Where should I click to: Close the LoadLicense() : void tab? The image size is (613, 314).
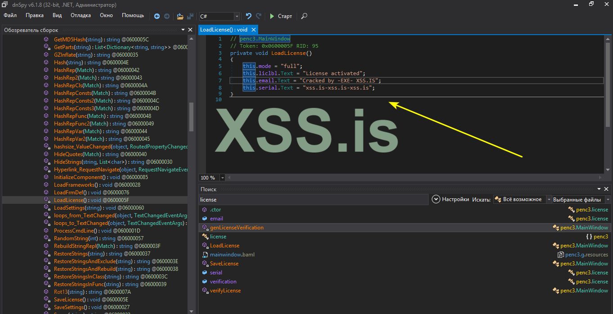254,30
